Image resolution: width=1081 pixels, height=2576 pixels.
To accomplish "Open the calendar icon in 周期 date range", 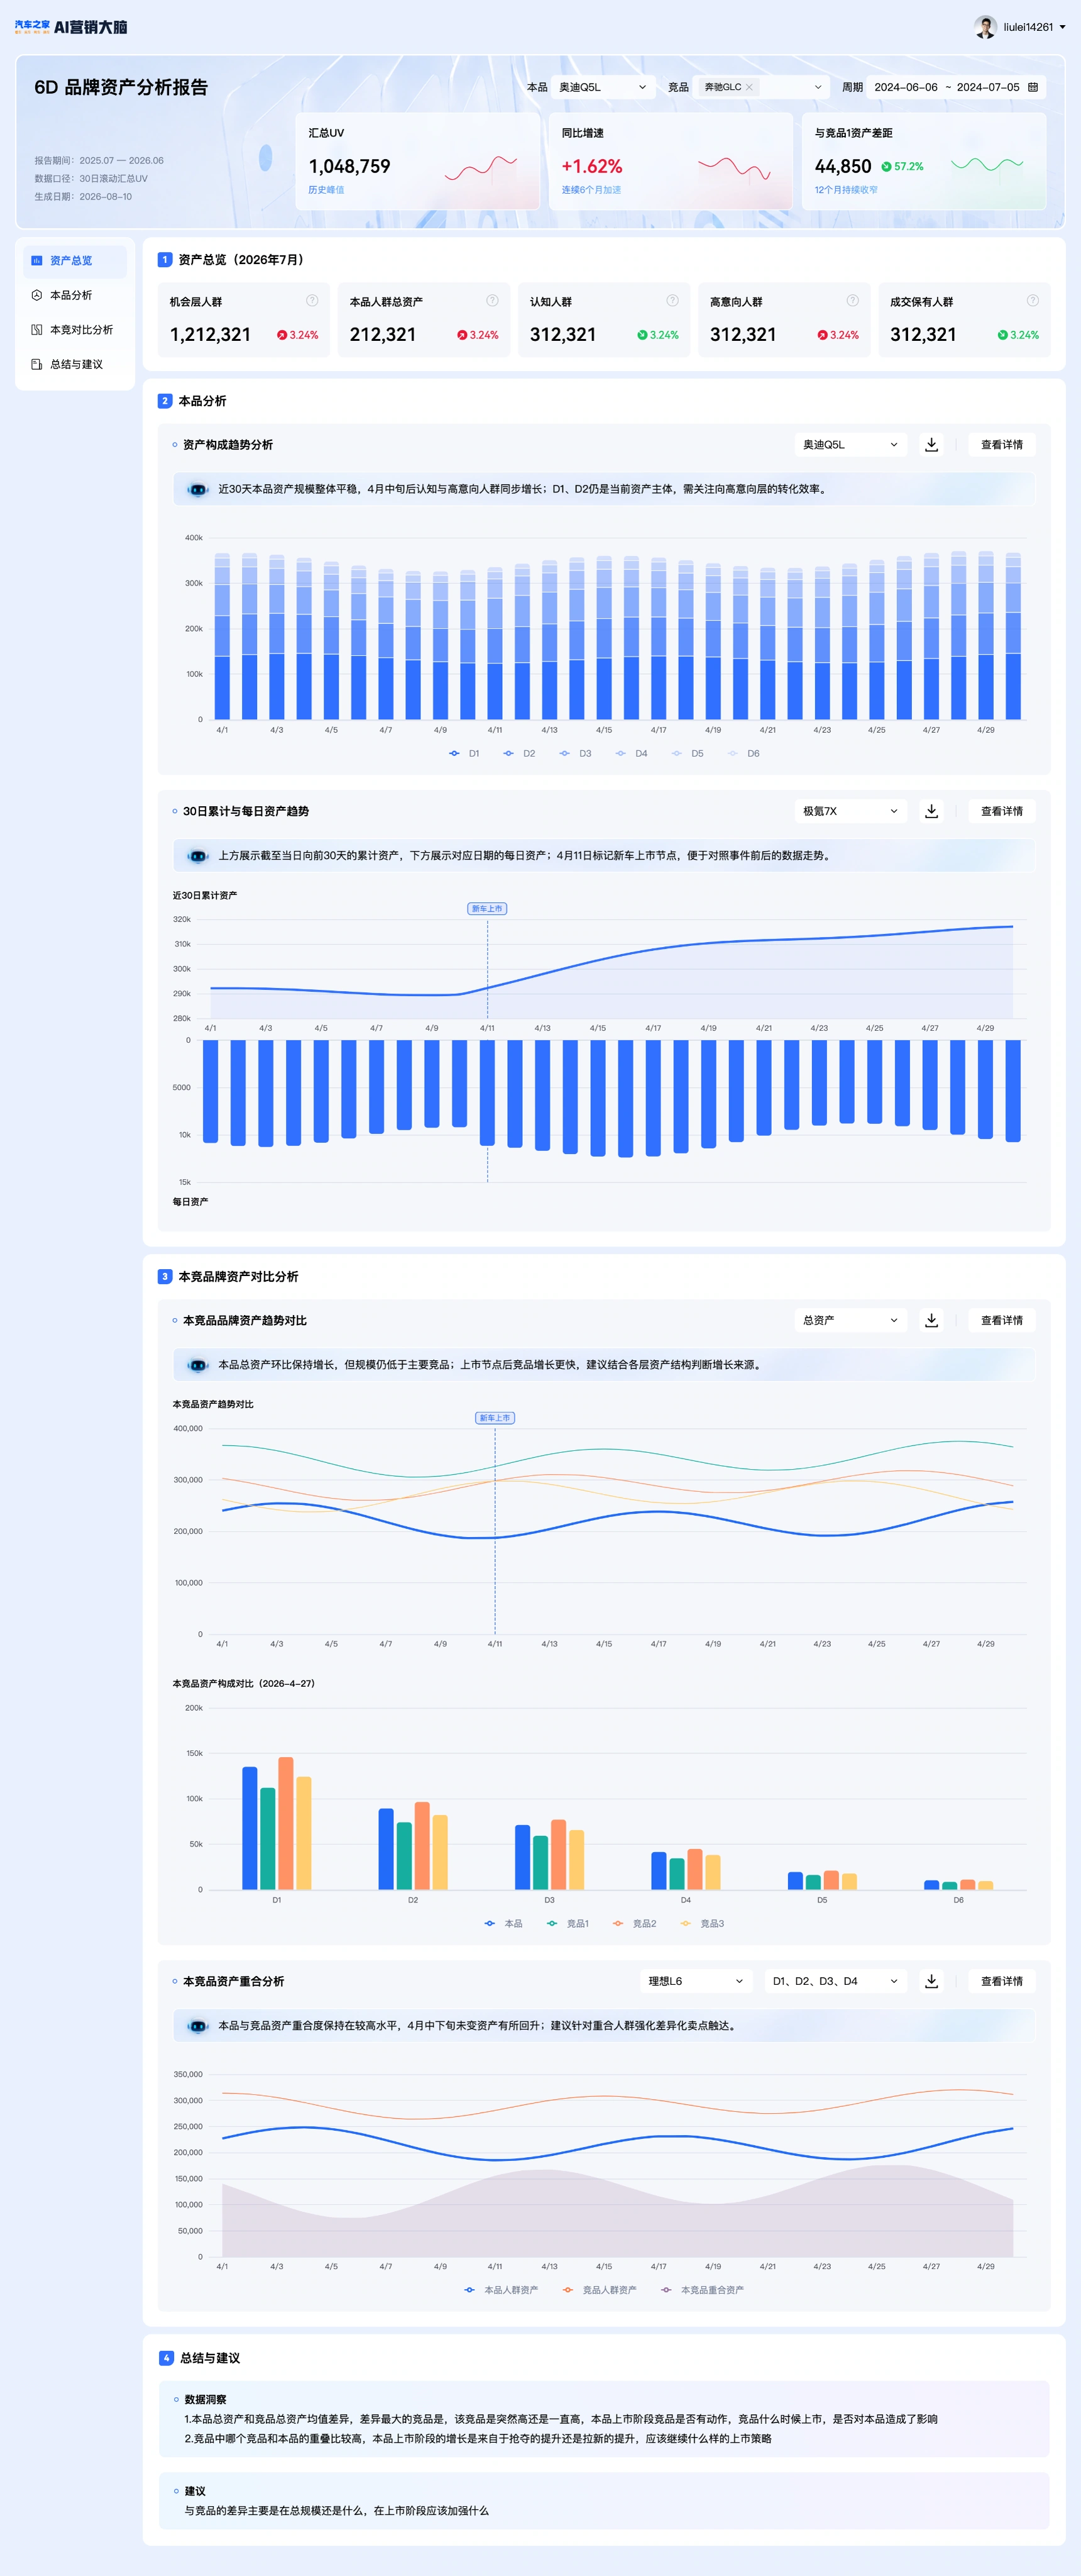I will tap(1033, 87).
